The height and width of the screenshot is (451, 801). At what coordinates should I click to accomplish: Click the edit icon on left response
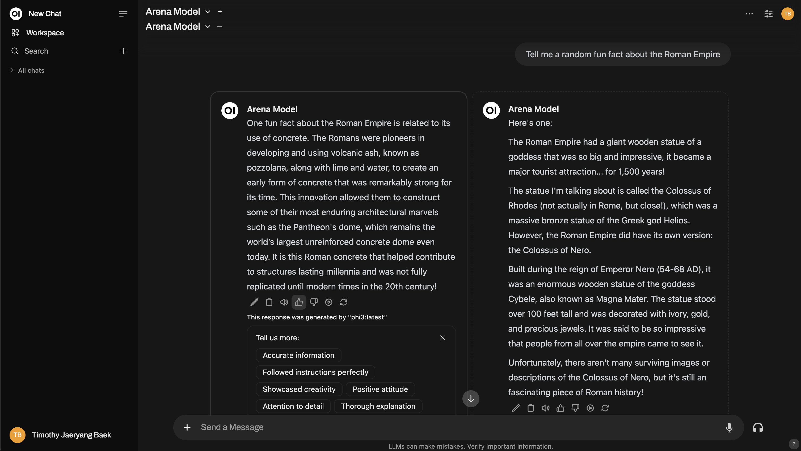coord(252,302)
